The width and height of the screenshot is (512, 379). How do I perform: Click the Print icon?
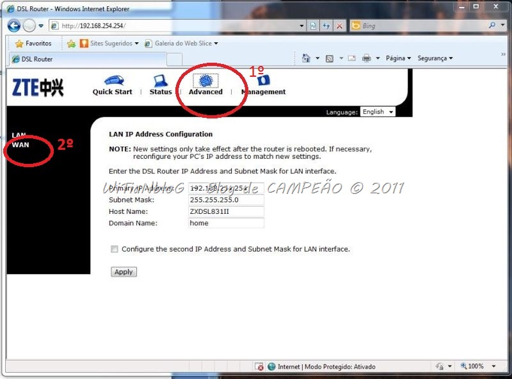tap(366, 58)
